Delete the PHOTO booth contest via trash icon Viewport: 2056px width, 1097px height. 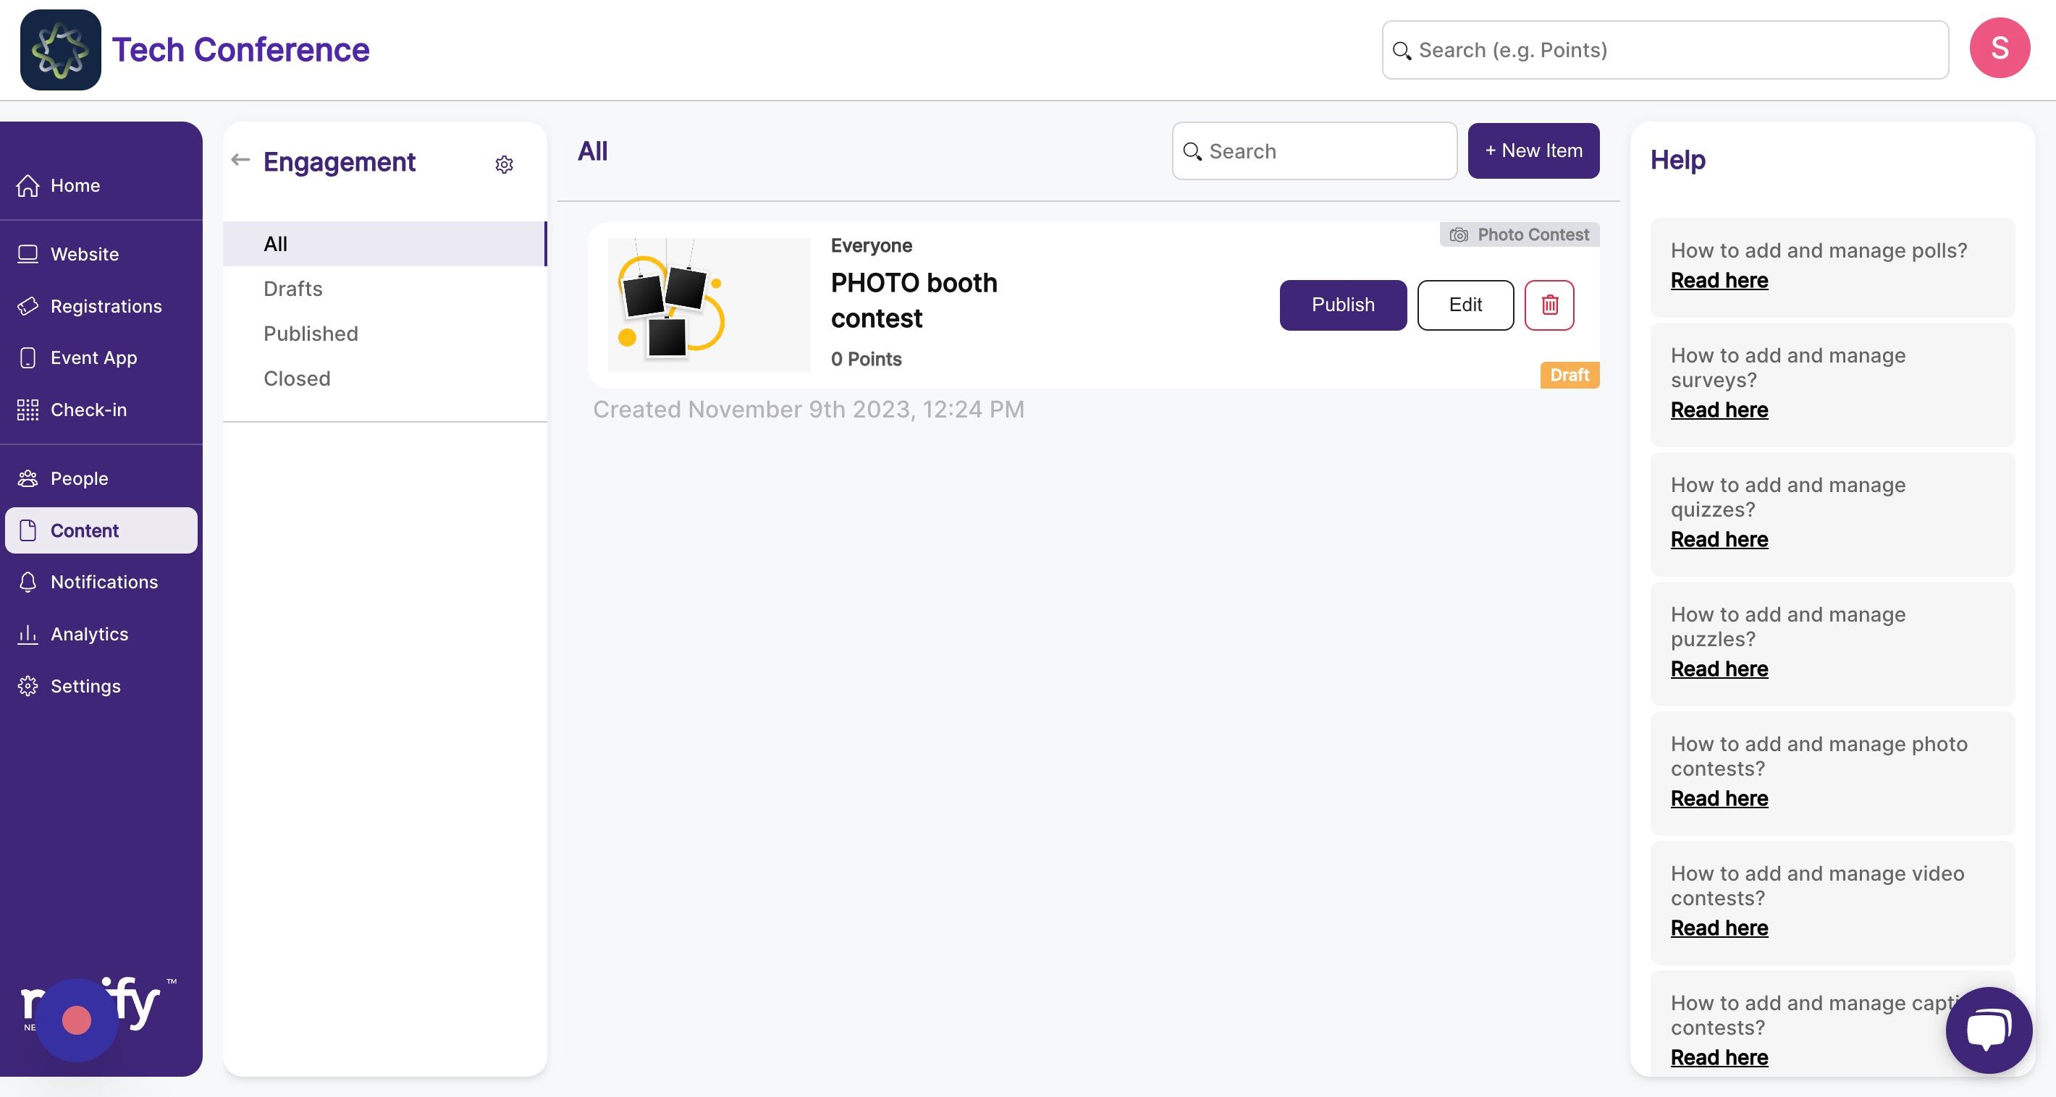tap(1549, 305)
